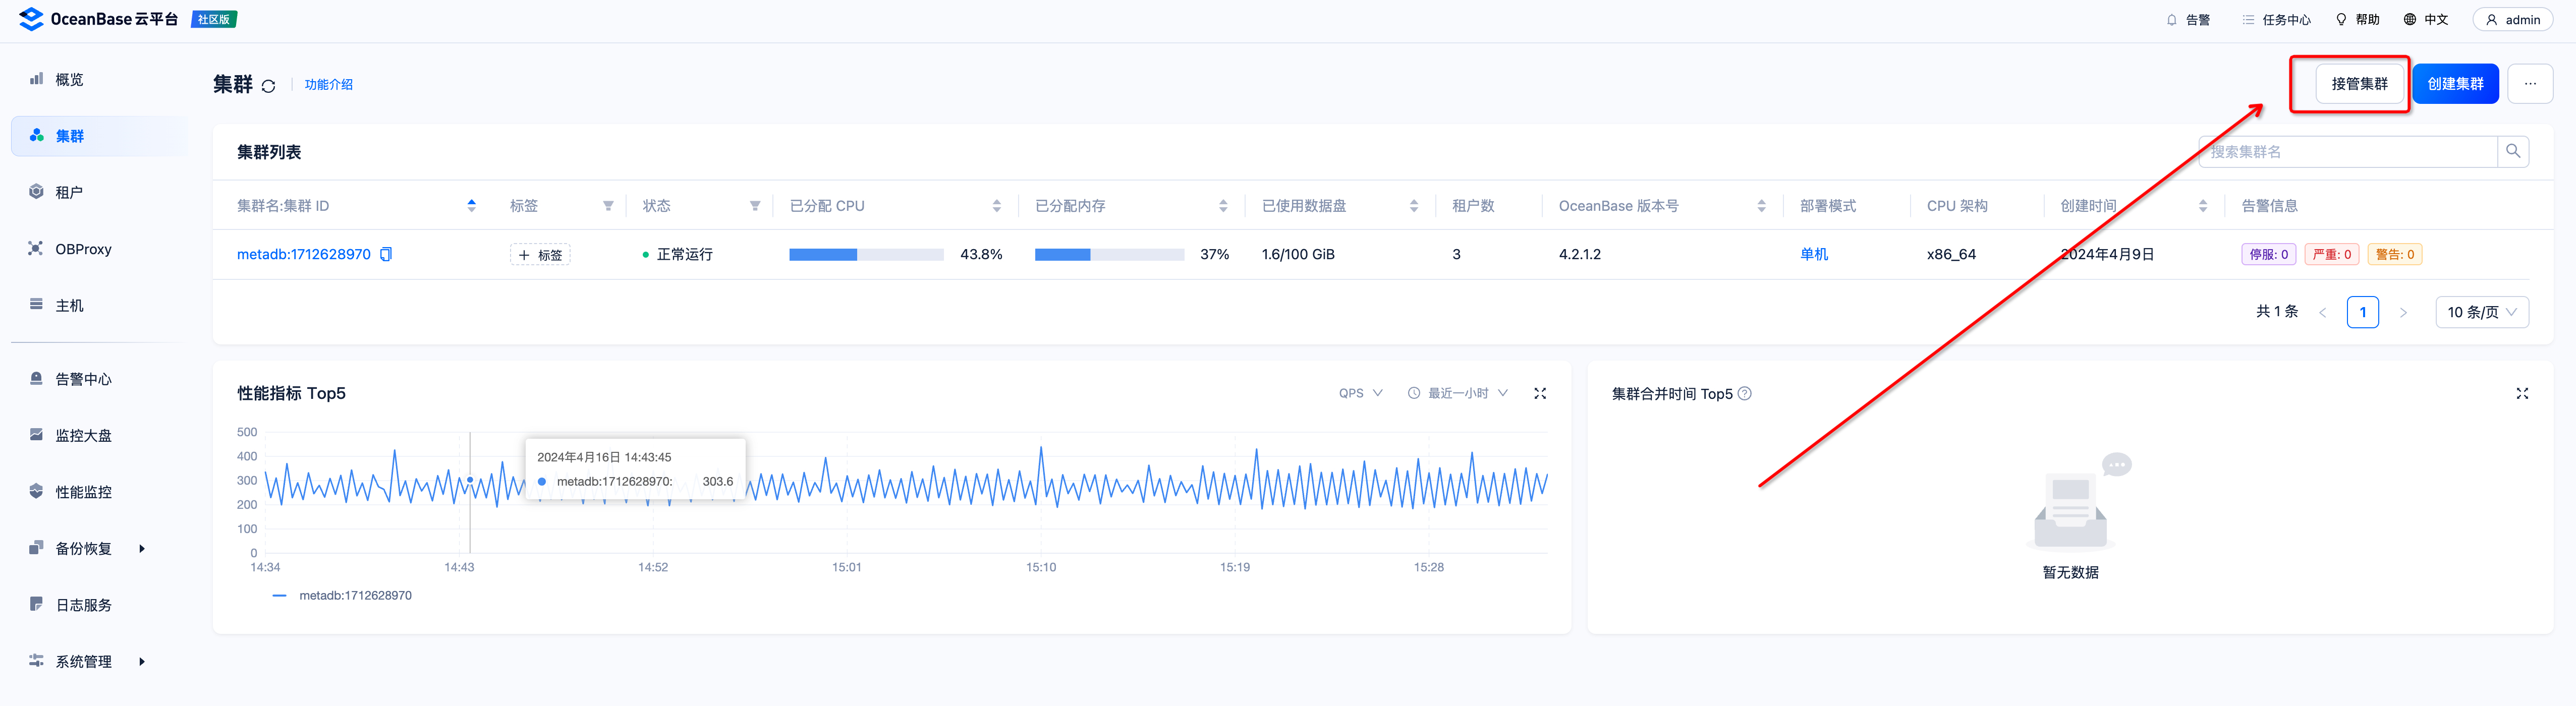Image resolution: width=2576 pixels, height=706 pixels.
Task: Open the 标签 column filter icon
Action: [608, 206]
